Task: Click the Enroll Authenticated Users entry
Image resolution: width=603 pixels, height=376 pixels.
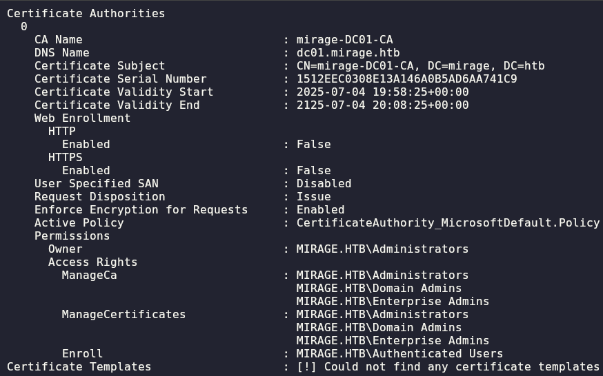Action: point(399,353)
